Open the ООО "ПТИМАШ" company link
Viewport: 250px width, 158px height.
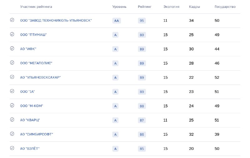[33, 35]
